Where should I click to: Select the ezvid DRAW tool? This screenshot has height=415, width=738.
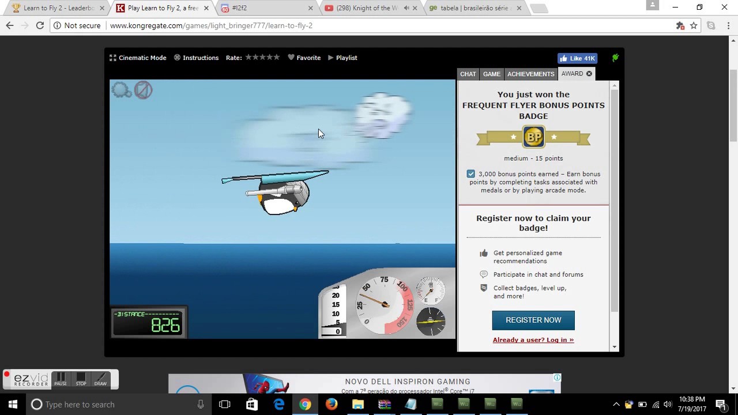(x=100, y=379)
